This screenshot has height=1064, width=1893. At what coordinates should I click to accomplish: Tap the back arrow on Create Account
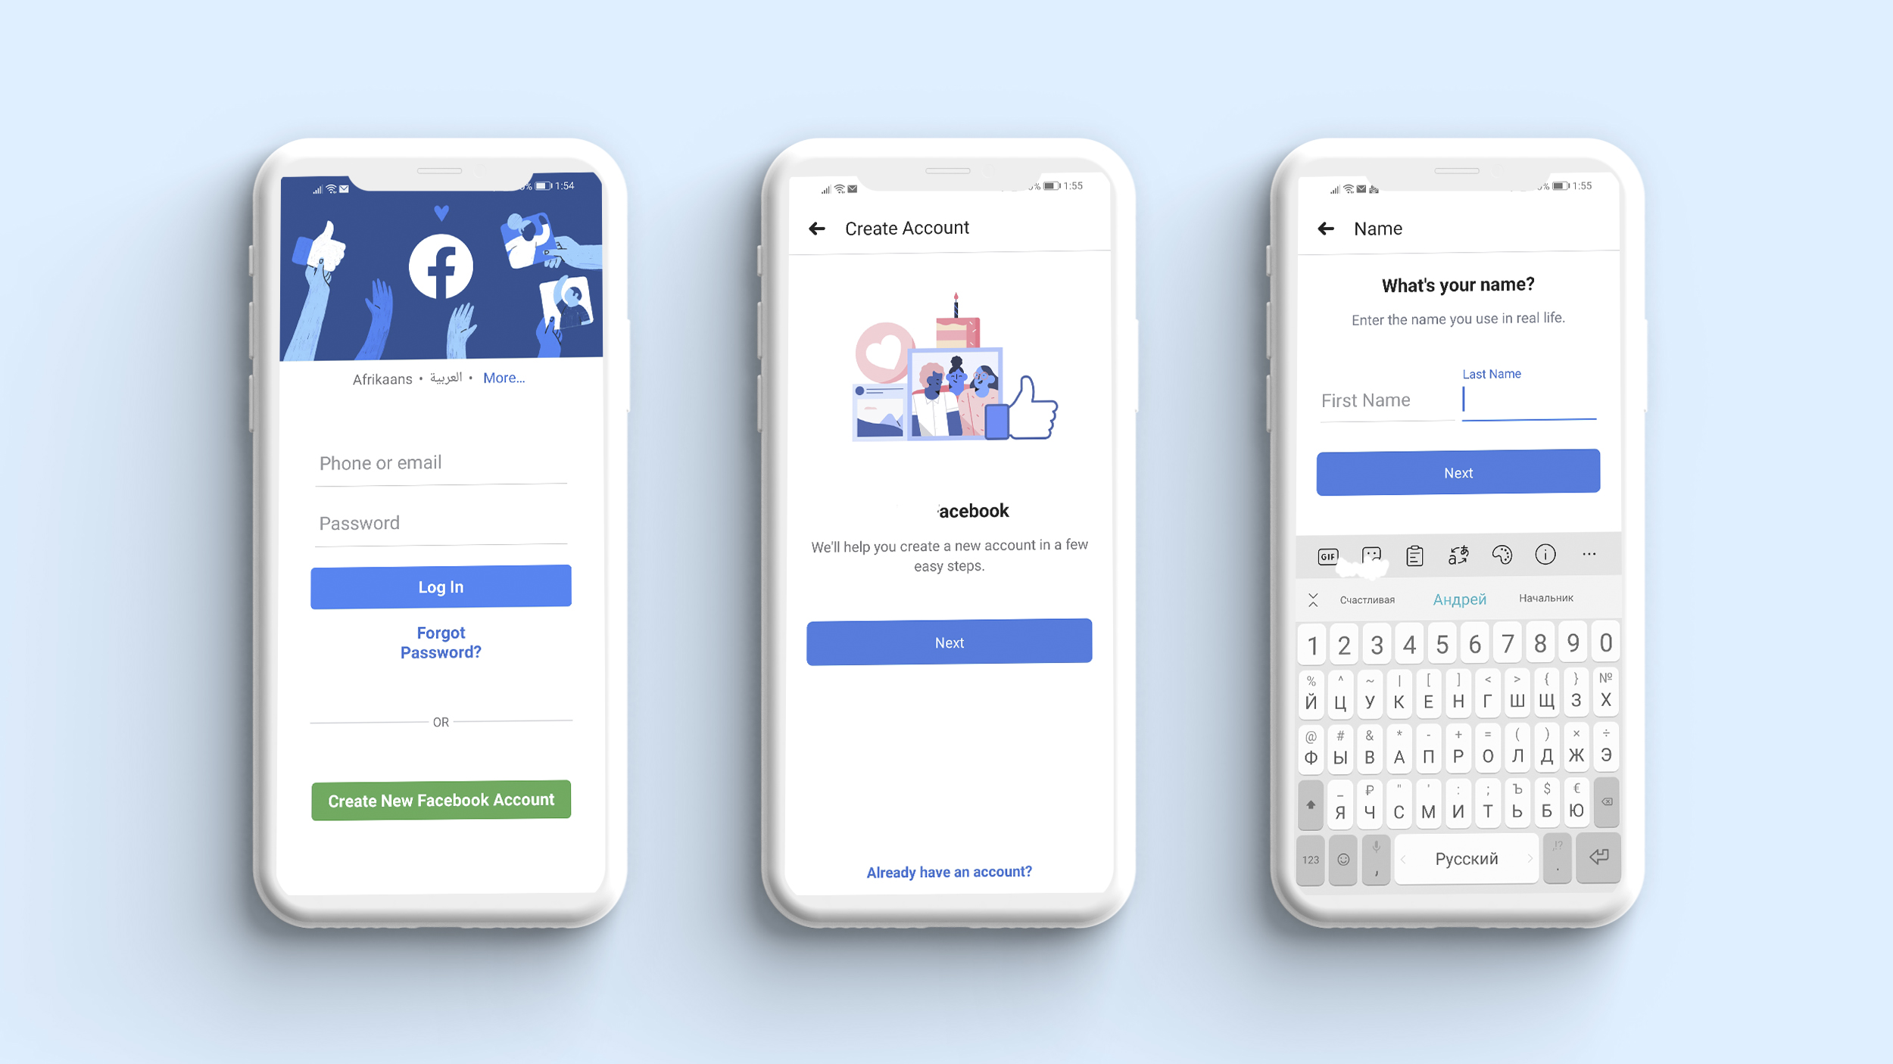[x=816, y=229]
